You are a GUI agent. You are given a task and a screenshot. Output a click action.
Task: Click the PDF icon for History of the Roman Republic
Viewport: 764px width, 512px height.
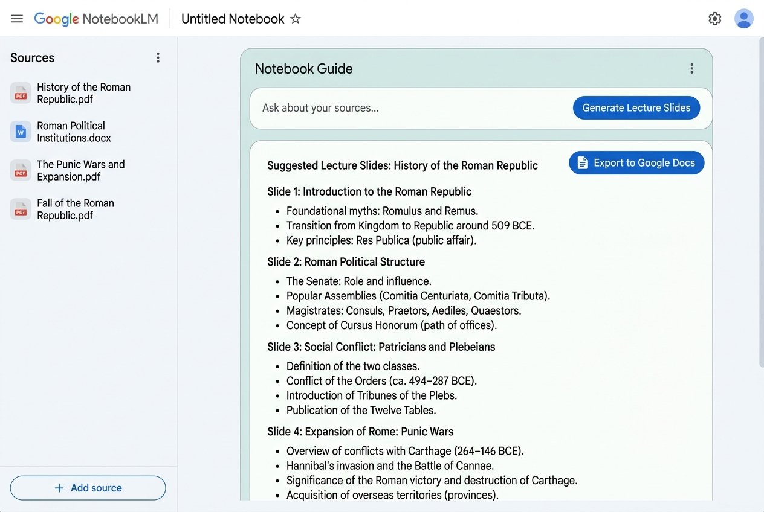pos(21,93)
